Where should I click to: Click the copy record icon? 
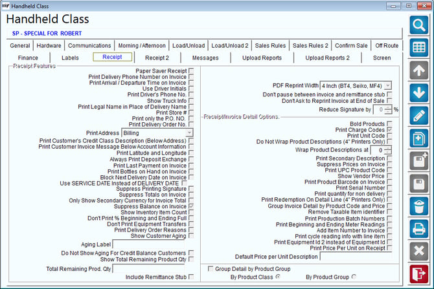pyautogui.click(x=418, y=138)
